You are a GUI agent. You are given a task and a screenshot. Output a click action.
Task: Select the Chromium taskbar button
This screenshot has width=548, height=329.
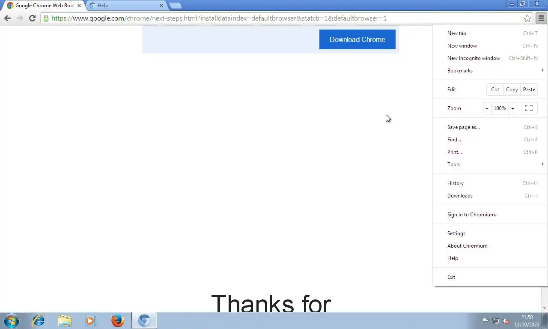pos(144,320)
